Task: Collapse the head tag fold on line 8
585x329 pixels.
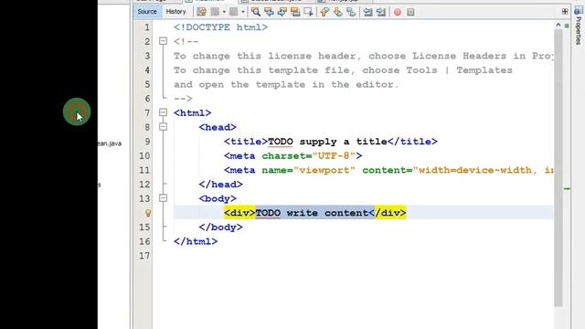Action: (163, 127)
